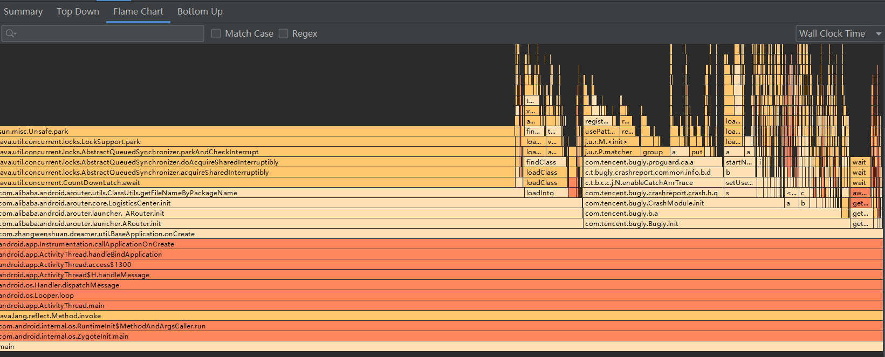Viewport: 885px width, 357px height.
Task: Select the LockSupport.park frame
Action: click(x=257, y=142)
